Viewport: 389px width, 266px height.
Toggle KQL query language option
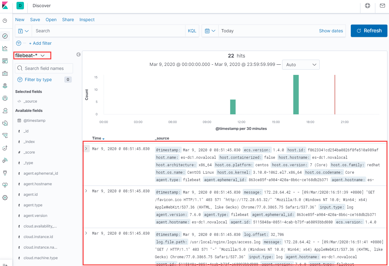(x=192, y=31)
